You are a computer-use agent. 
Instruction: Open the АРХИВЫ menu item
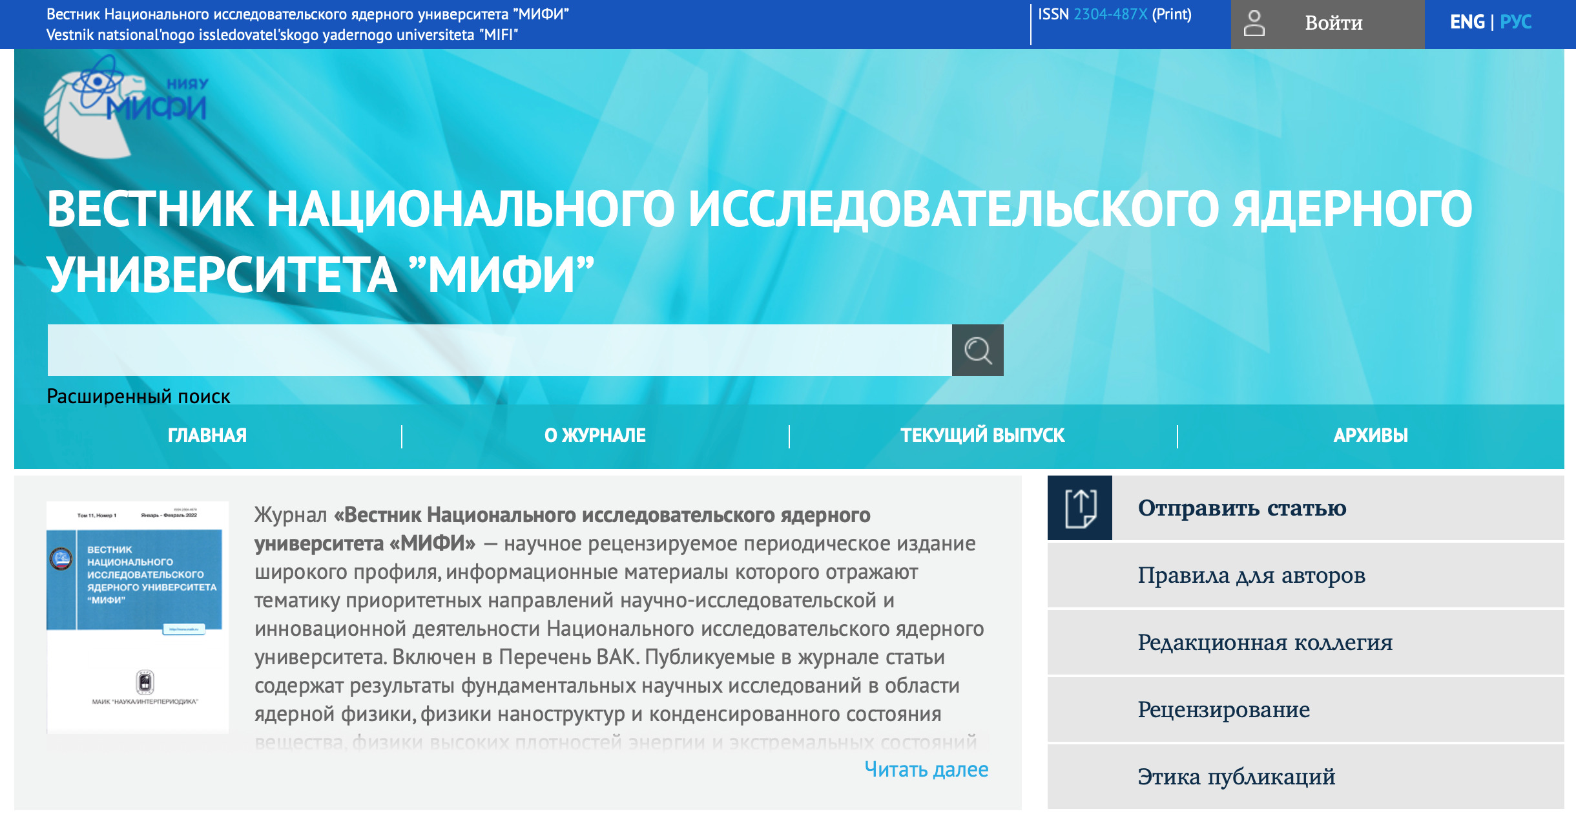(1371, 435)
